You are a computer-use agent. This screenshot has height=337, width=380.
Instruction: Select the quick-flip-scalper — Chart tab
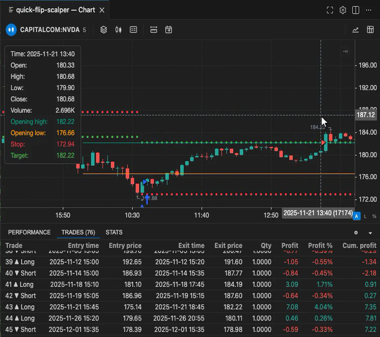55,10
